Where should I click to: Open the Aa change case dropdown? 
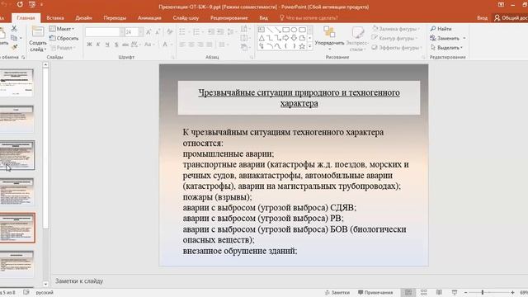click(148, 45)
